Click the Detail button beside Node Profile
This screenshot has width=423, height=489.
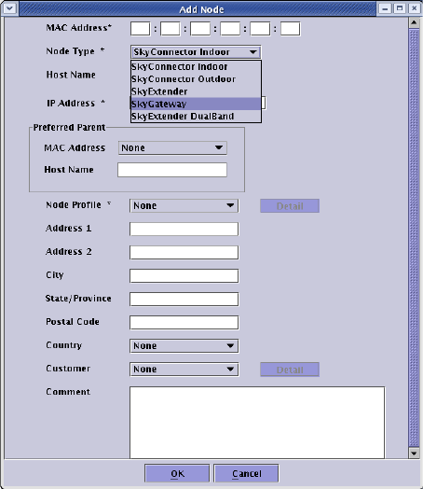tap(290, 206)
